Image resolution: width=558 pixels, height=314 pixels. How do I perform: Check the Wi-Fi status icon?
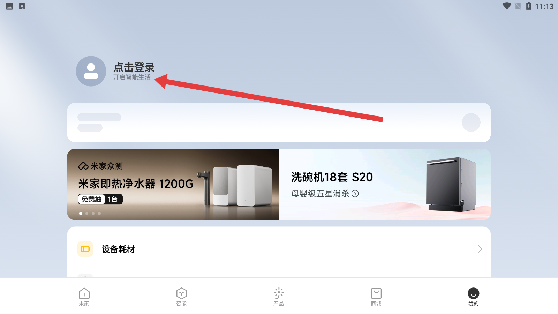pyautogui.click(x=507, y=6)
